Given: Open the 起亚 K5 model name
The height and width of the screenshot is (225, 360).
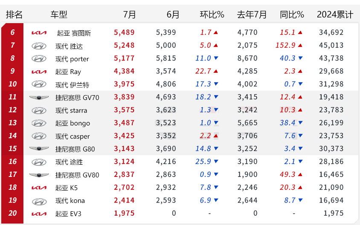Looking at the screenshot, I should pos(67,188).
